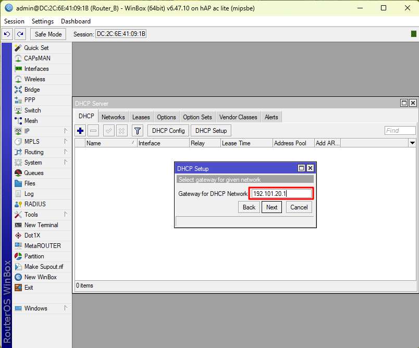The image size is (419, 348).
Task: Switch to the Networks tab
Action: 113,117
